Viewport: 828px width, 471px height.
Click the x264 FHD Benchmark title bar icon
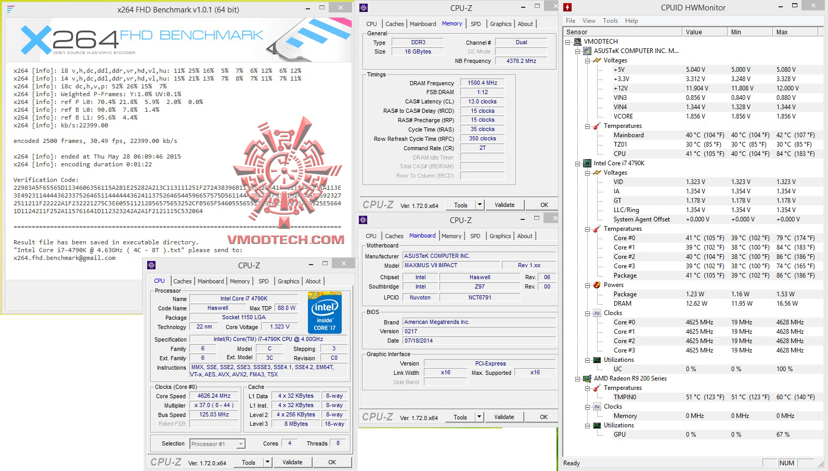coord(10,9)
